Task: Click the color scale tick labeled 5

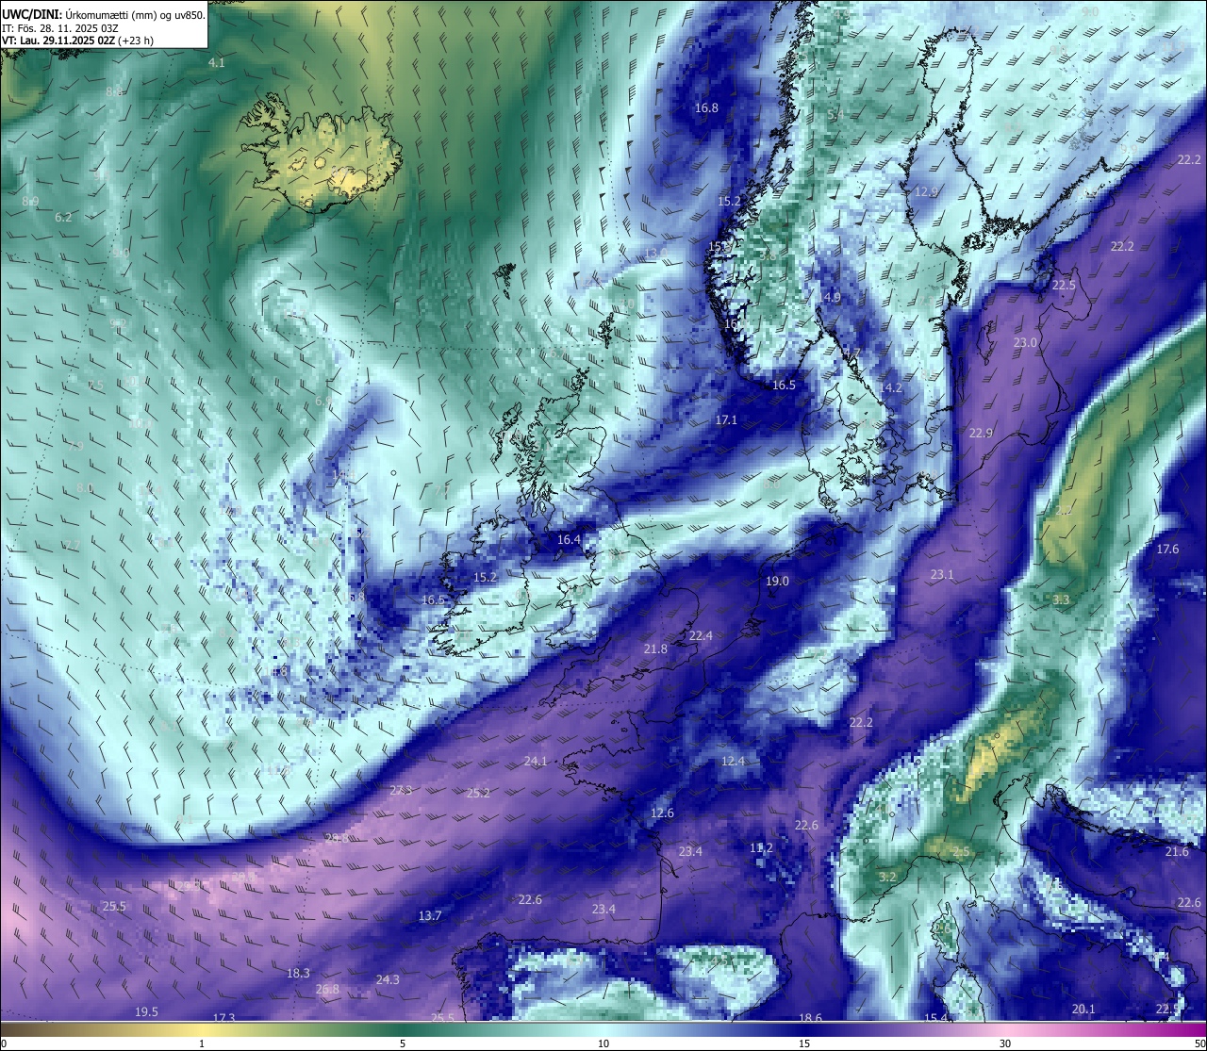Action: (403, 1043)
